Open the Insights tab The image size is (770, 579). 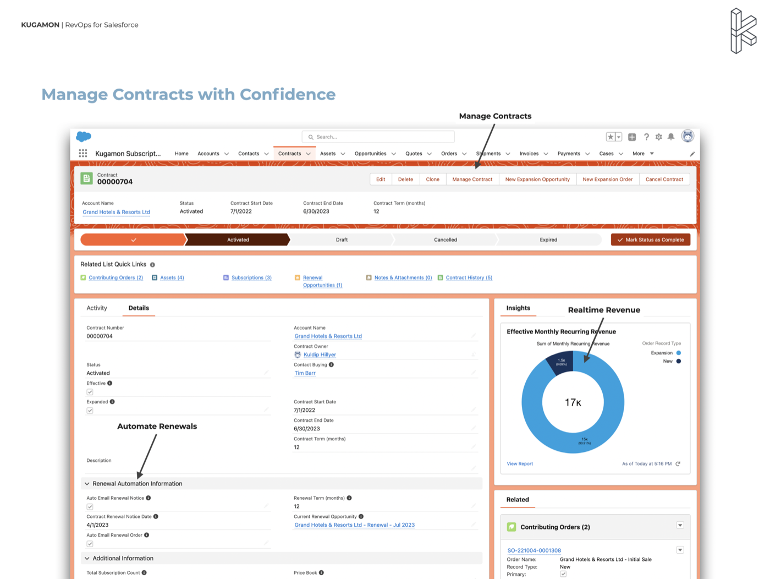tap(518, 308)
